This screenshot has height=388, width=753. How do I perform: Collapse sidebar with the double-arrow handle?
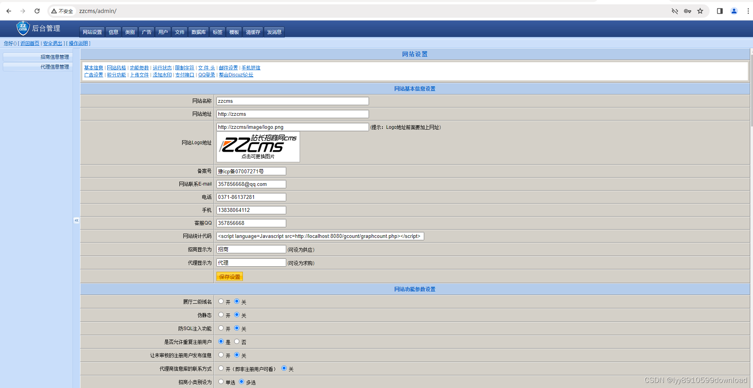[x=76, y=220]
